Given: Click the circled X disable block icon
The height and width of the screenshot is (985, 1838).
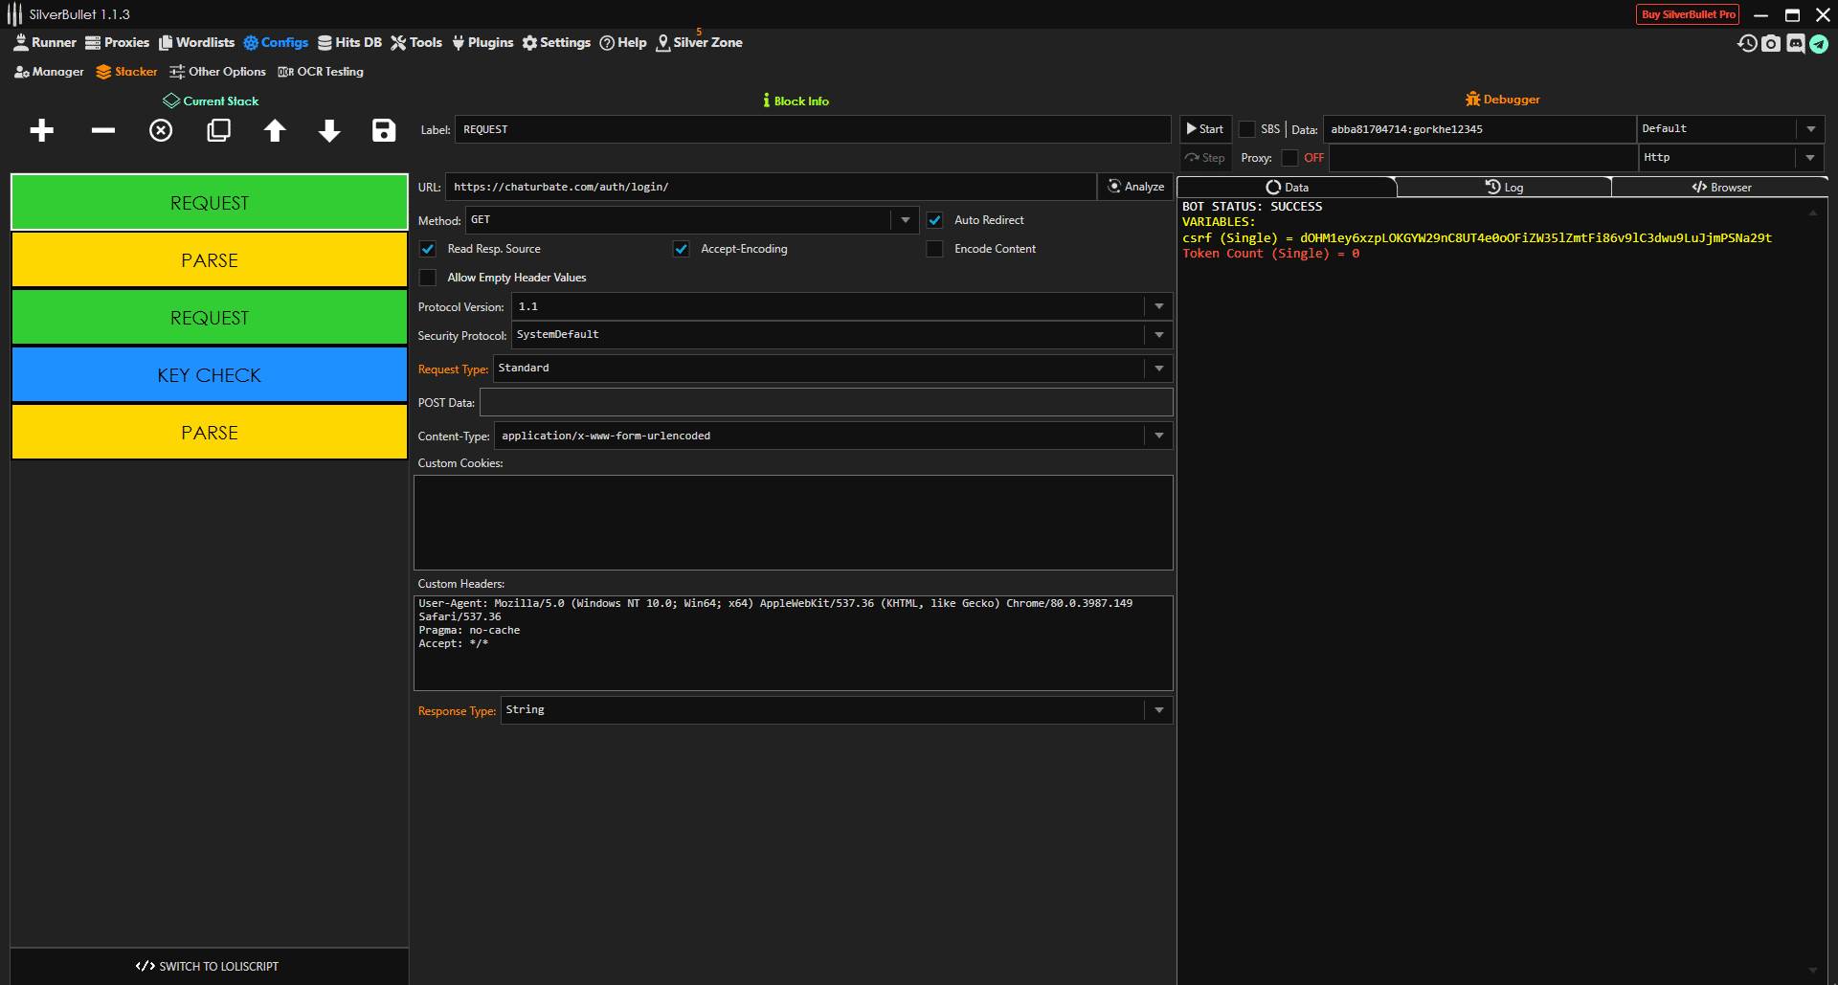Looking at the screenshot, I should click(x=161, y=131).
